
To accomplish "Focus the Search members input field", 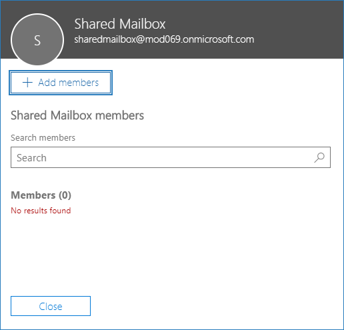I will coord(171,157).
